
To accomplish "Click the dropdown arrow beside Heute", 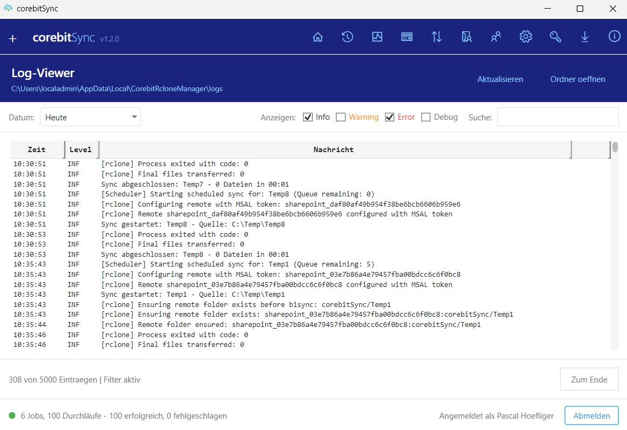I will pos(133,117).
